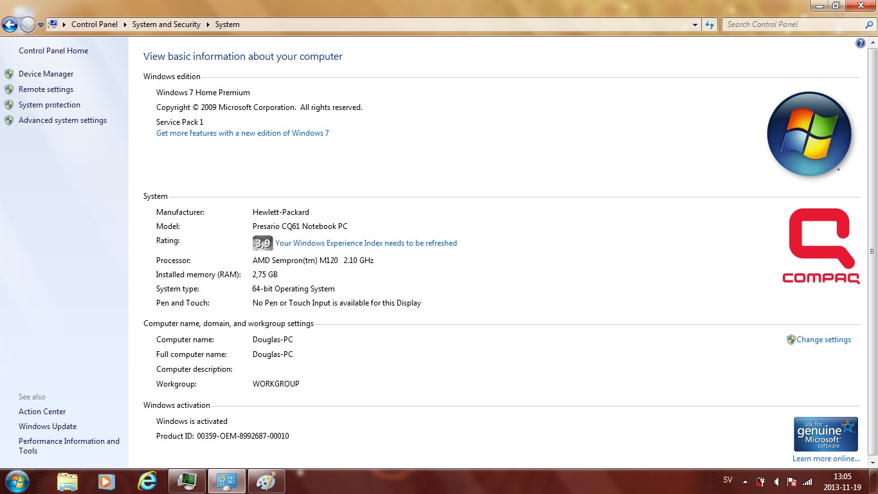Select System in the breadcrumb
Viewport: 878px width, 494px height.
click(x=228, y=24)
